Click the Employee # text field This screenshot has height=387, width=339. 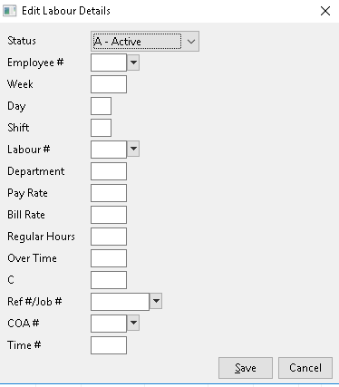point(109,63)
